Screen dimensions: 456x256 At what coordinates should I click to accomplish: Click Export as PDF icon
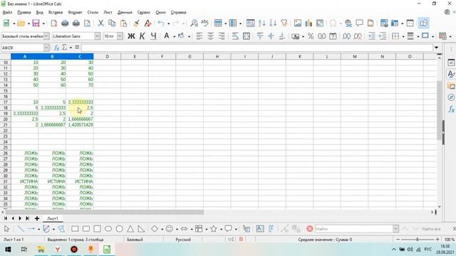pos(54,23)
